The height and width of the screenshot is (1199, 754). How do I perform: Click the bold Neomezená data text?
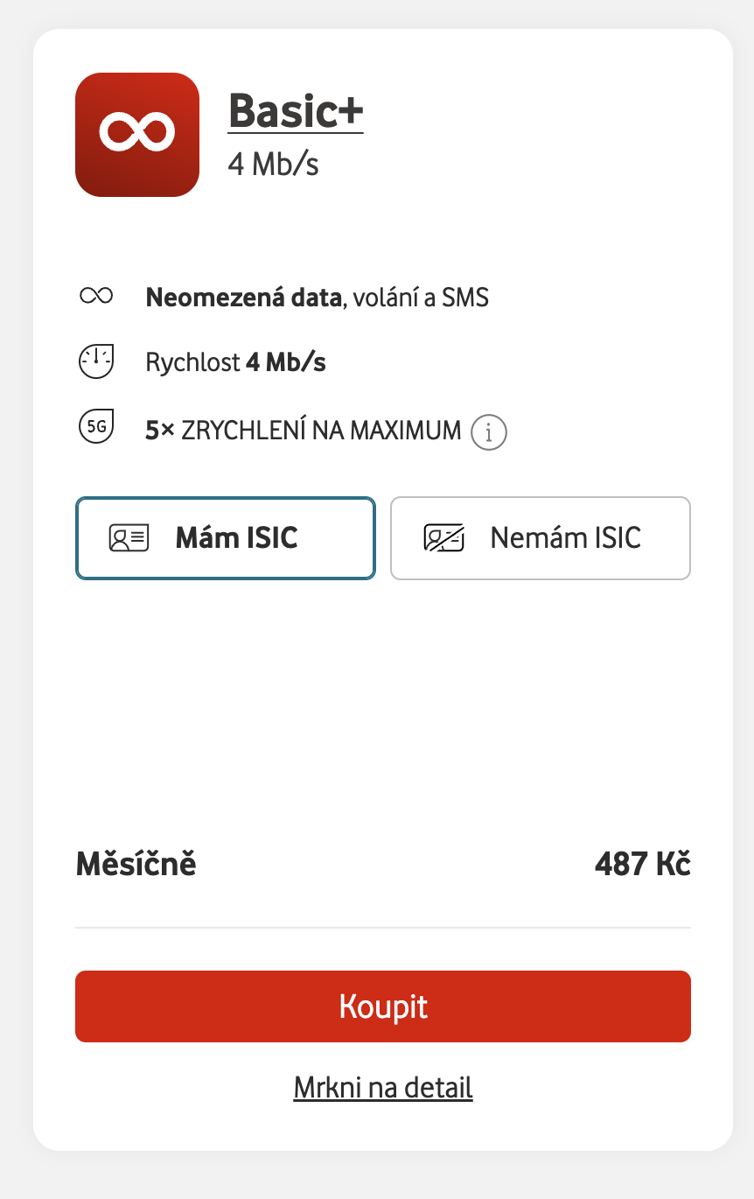[x=243, y=298]
